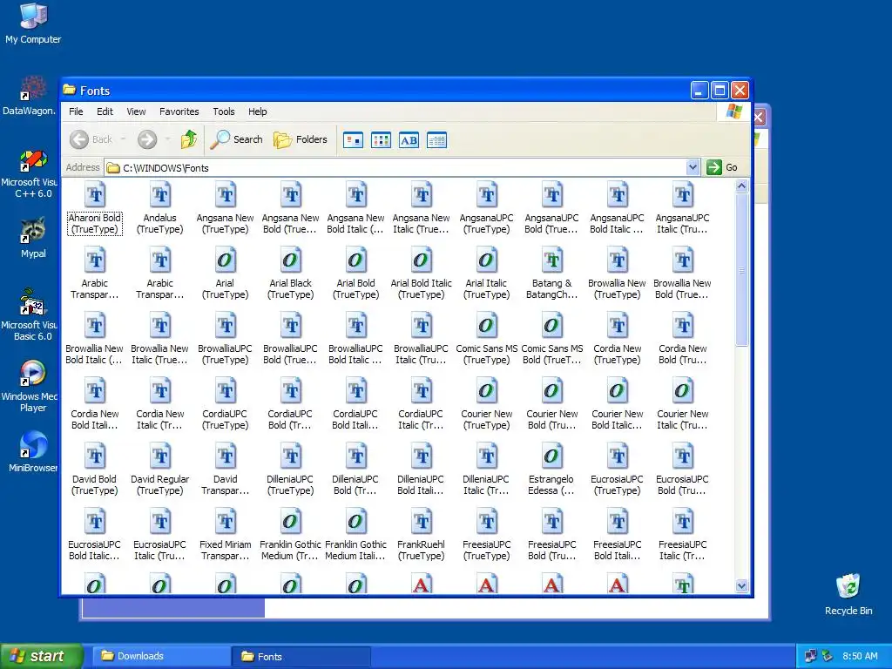Go up one folder level
892x669 pixels.
coord(189,139)
